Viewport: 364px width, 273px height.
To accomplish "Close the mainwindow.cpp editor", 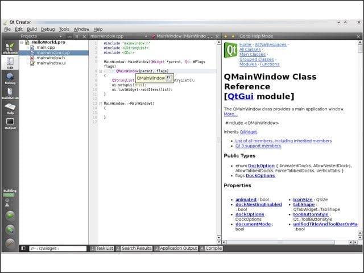I will [x=217, y=36].
